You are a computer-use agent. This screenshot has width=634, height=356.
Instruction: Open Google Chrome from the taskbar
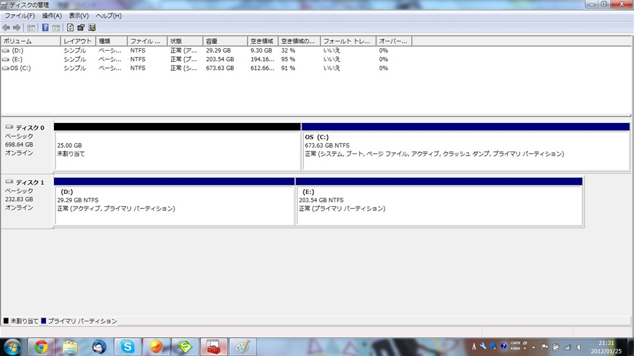point(41,347)
